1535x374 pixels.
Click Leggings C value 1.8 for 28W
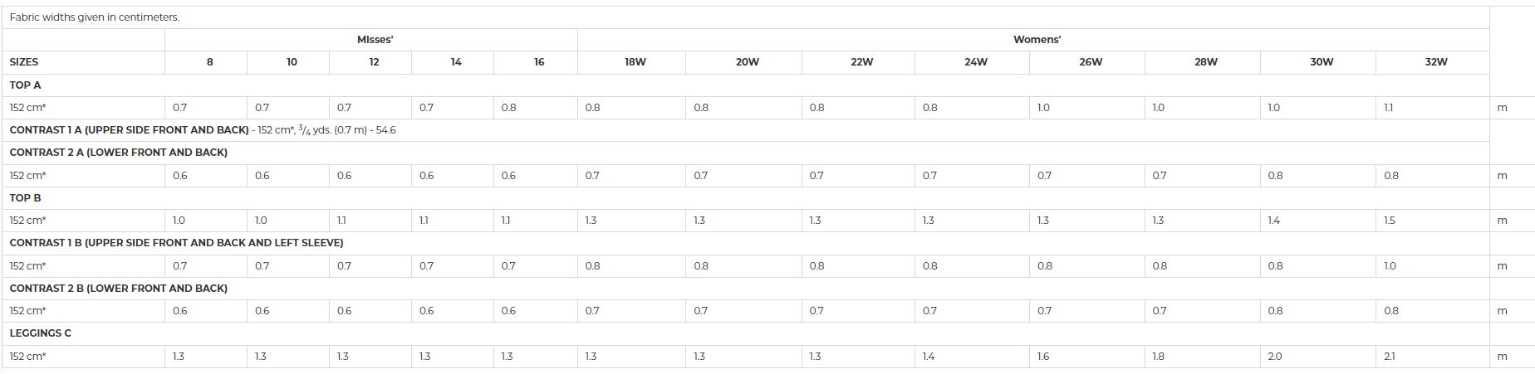(x=1159, y=357)
